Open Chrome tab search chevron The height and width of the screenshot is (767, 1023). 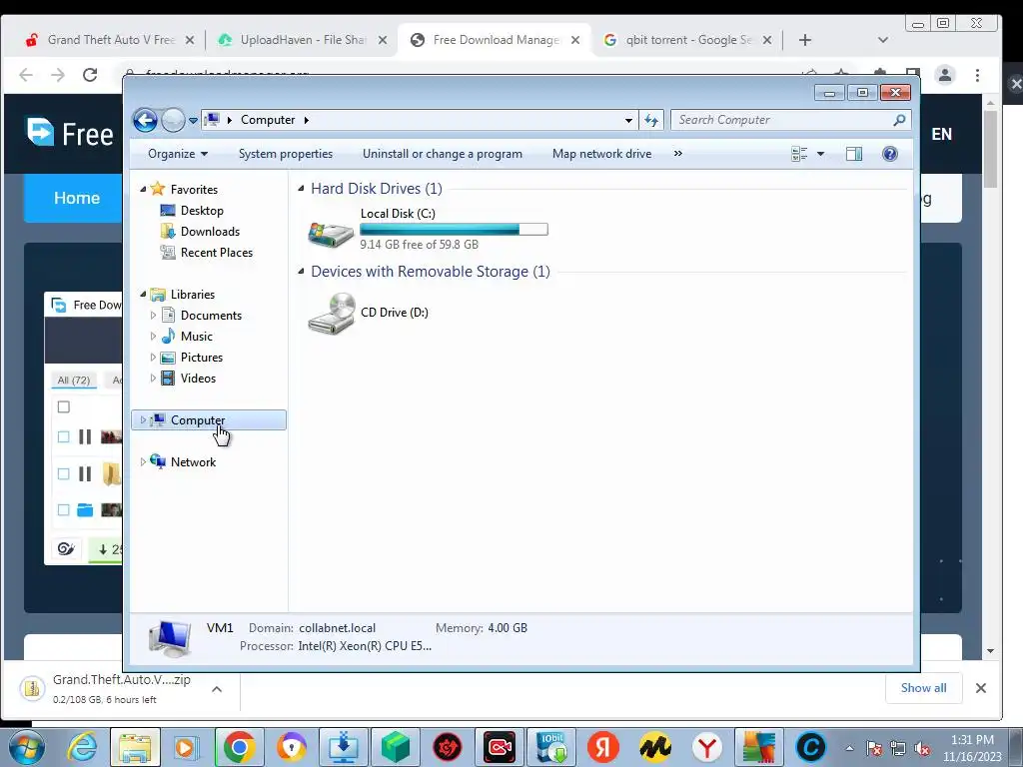click(x=883, y=40)
